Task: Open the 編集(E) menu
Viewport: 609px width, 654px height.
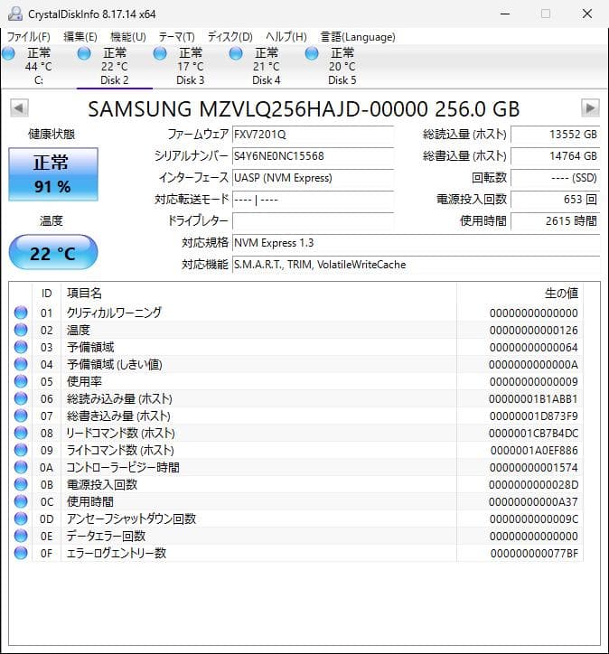Action: (80, 37)
